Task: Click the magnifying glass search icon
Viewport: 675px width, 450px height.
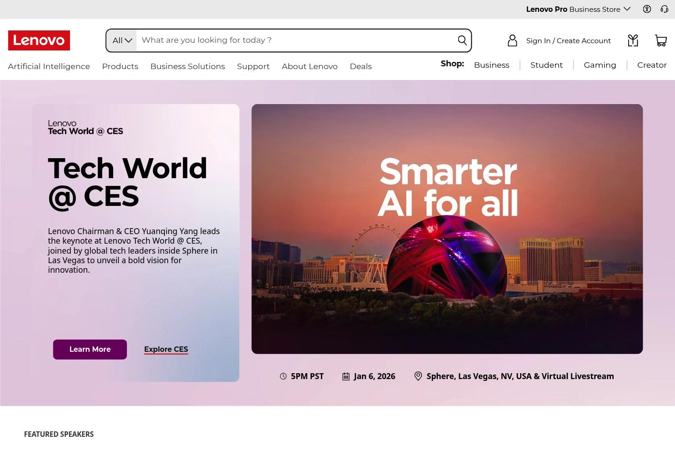Action: pyautogui.click(x=462, y=40)
